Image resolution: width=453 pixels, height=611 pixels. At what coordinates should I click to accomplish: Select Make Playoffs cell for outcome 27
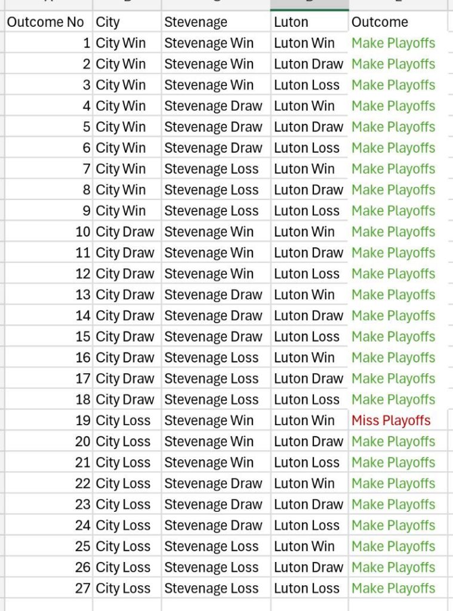(393, 588)
